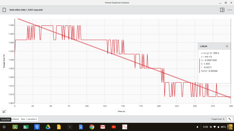This screenshot has width=234, height=131.
Task: Open Google Classroom from the shelf
Action: (15, 127)
